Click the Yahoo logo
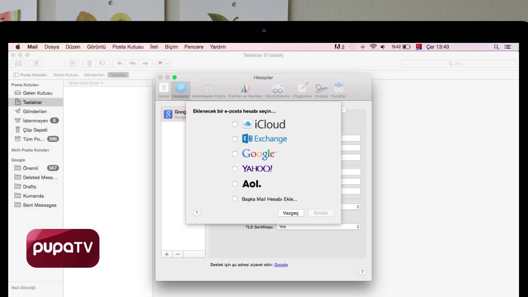 [257, 168]
